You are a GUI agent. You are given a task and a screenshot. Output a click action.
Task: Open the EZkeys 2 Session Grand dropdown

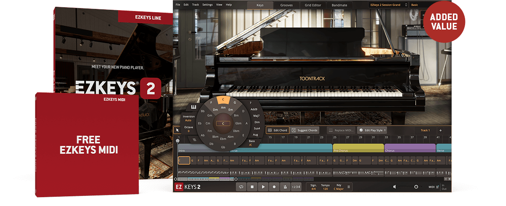click(389, 5)
